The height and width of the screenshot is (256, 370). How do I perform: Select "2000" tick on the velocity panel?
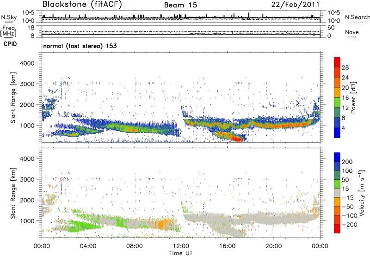coord(27,200)
